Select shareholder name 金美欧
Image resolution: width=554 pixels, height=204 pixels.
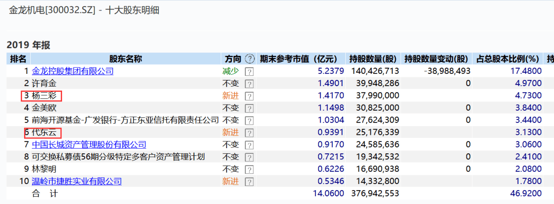[x=44, y=108]
